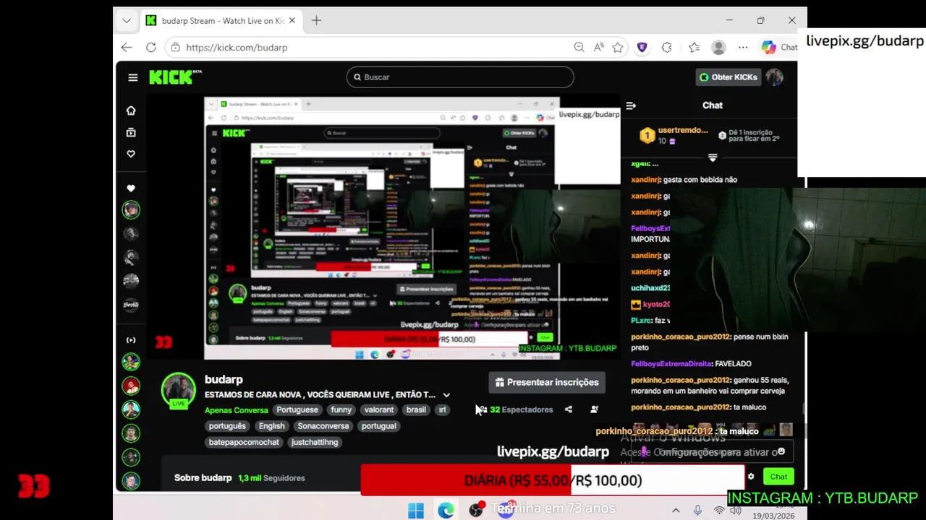Screen dimensions: 926x520
Task: Share the budarp stream
Action: pyautogui.click(x=569, y=409)
